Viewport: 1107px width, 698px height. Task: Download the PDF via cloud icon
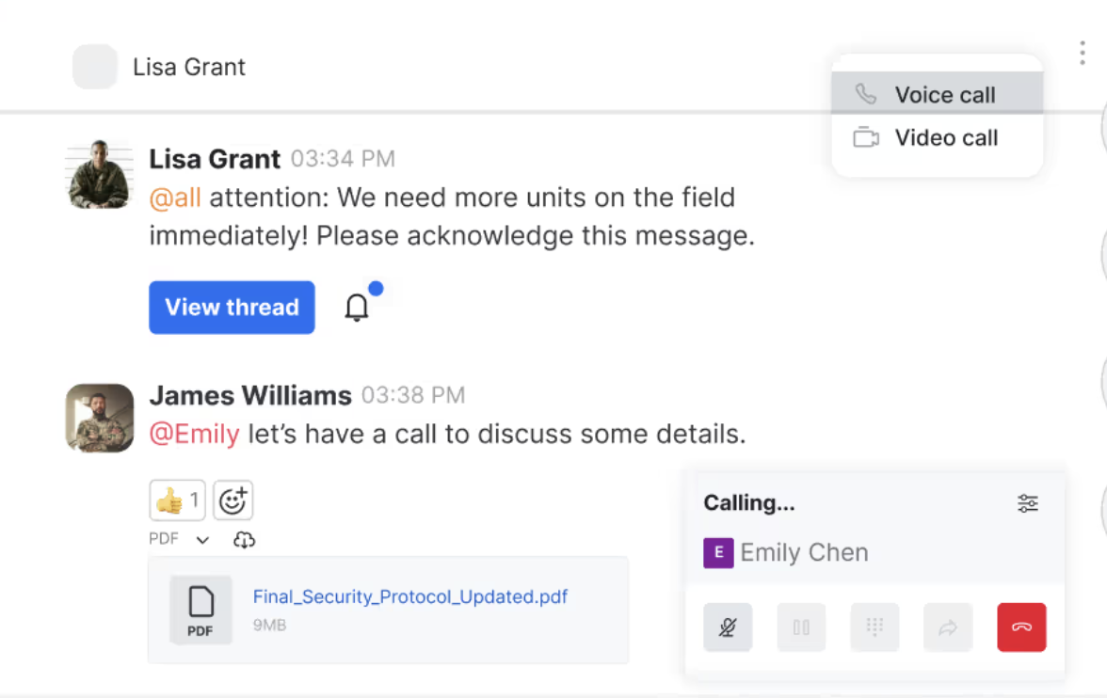244,540
